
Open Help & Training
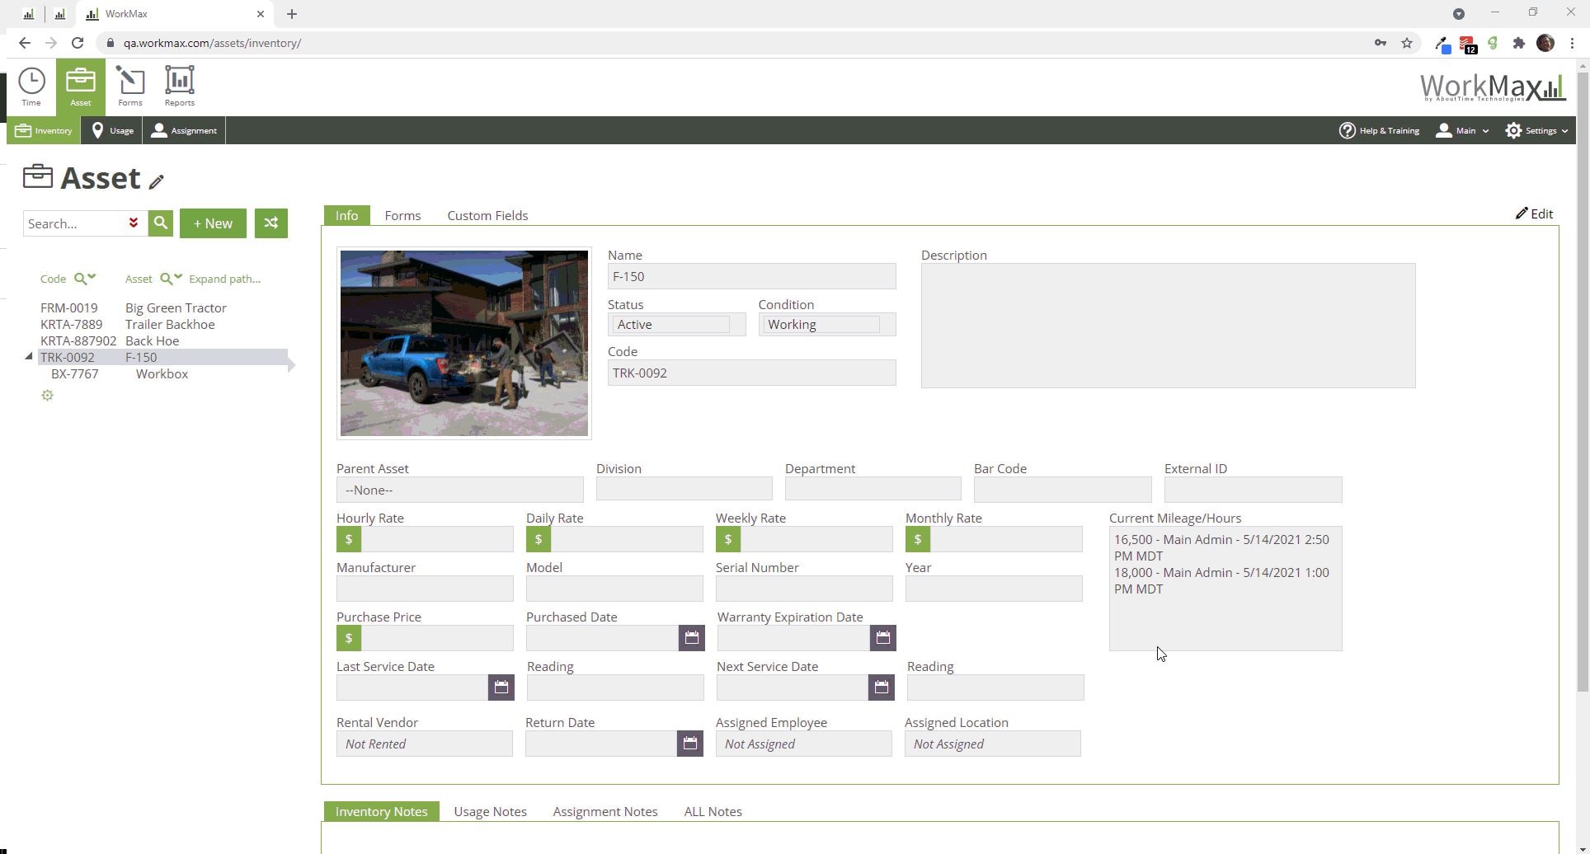click(x=1380, y=130)
